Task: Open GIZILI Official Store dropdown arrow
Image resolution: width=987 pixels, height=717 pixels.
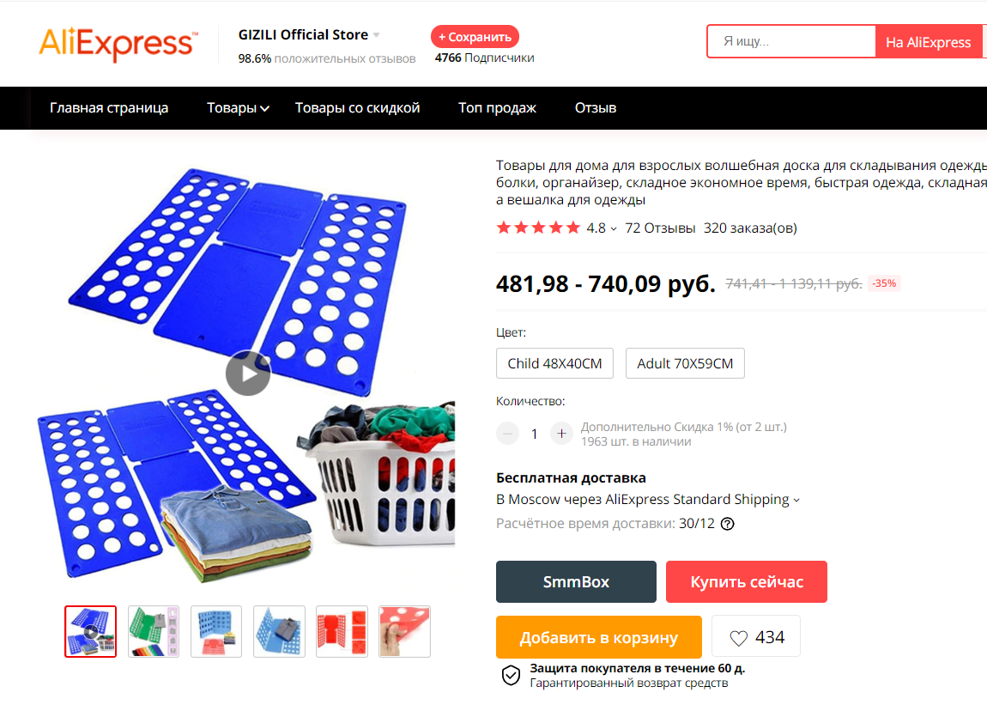Action: tap(377, 35)
